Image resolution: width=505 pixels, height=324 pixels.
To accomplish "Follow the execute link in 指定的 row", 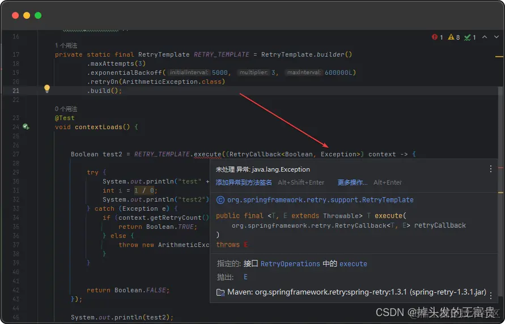I will click(353, 264).
